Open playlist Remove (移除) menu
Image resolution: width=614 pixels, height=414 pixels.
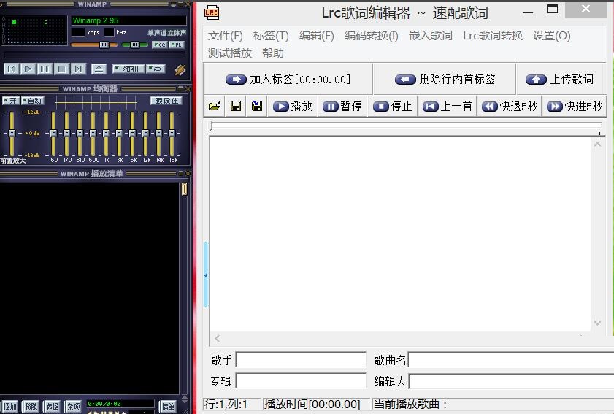[x=31, y=407]
